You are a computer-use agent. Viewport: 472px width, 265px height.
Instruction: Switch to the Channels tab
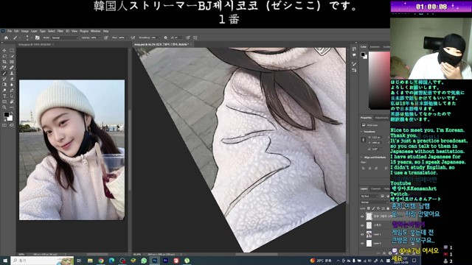(375, 188)
